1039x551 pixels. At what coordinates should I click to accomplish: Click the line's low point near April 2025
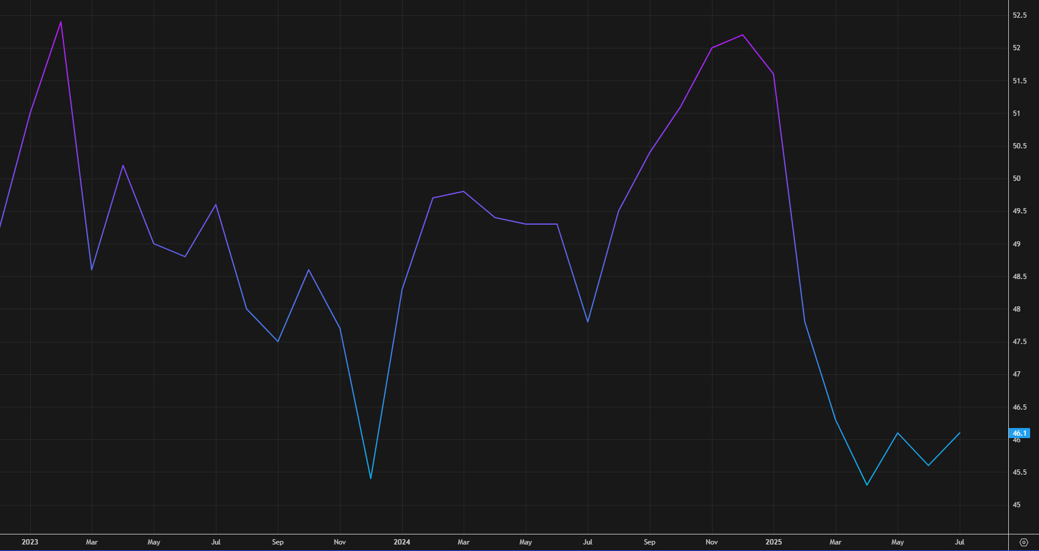[x=866, y=484]
